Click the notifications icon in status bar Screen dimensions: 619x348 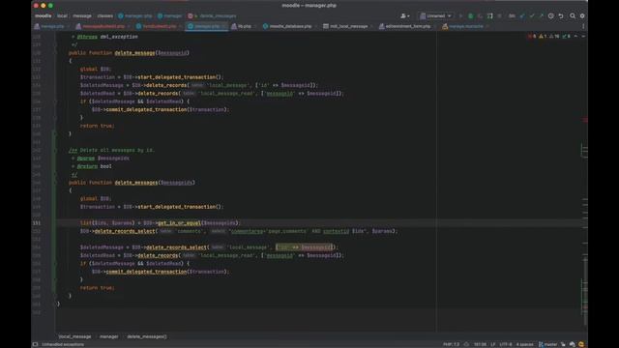click(573, 344)
